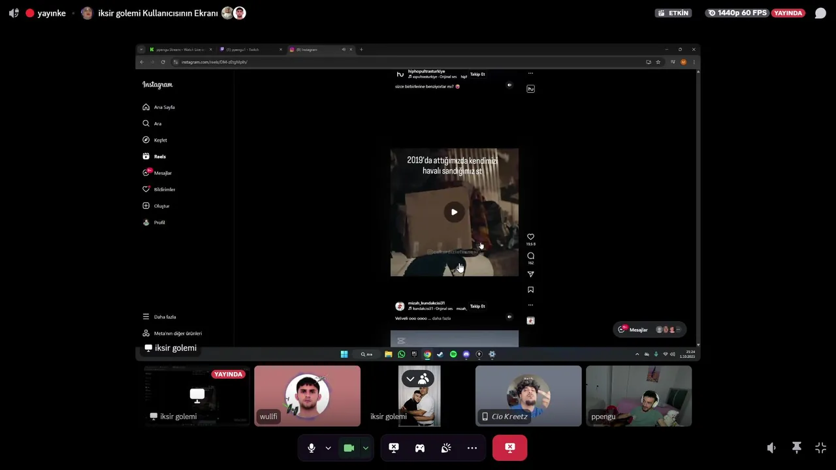Open Ana Sayfa in the Instagram sidebar

point(159,107)
